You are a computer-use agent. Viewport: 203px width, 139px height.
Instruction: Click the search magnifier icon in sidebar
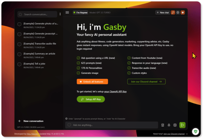(x=20, y=15)
